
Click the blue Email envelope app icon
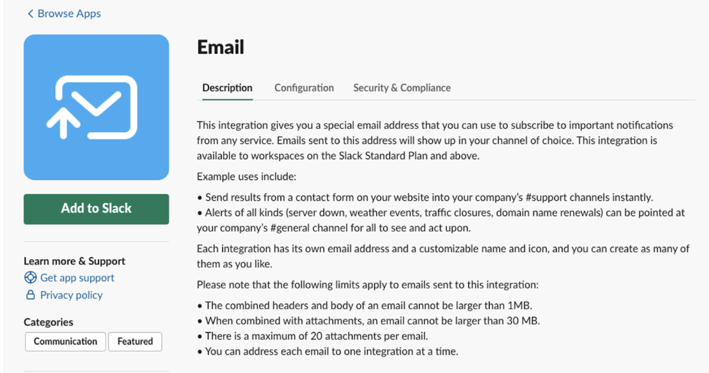(x=96, y=107)
